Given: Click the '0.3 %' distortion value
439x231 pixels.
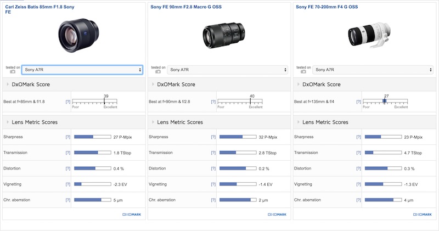Looking at the screenshot, I should (409, 168).
